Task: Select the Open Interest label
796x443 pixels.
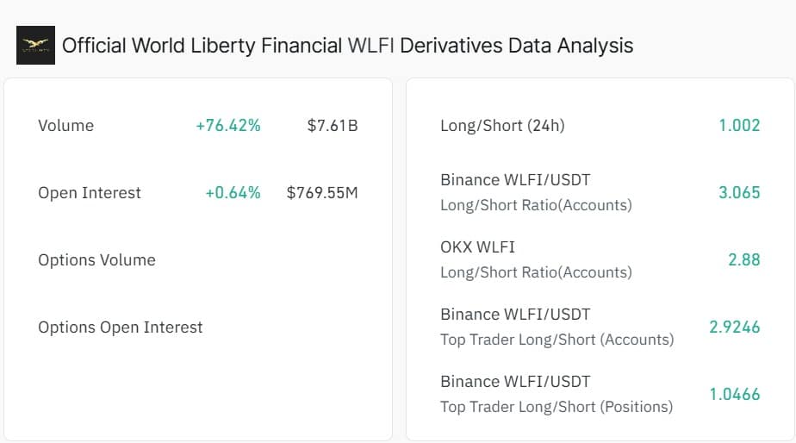Action: pyautogui.click(x=90, y=193)
